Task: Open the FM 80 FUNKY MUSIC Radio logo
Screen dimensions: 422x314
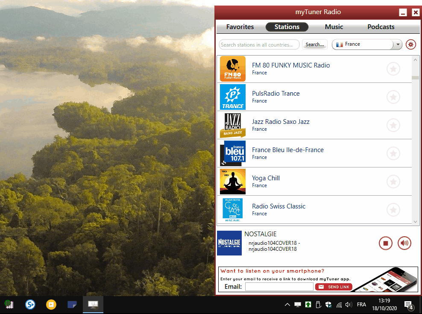Action: [x=232, y=69]
